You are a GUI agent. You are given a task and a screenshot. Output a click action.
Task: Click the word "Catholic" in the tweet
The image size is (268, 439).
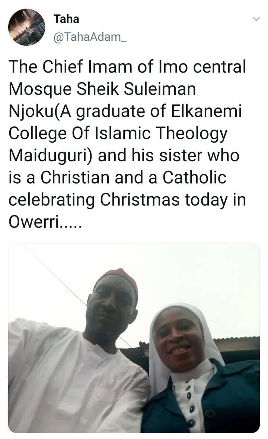tap(194, 178)
